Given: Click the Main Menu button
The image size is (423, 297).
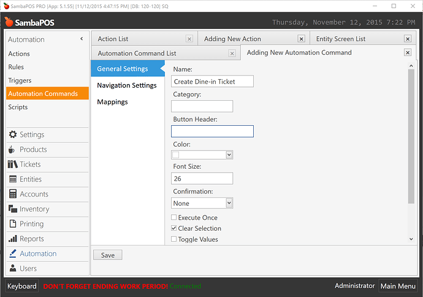Looking at the screenshot, I should [397, 286].
